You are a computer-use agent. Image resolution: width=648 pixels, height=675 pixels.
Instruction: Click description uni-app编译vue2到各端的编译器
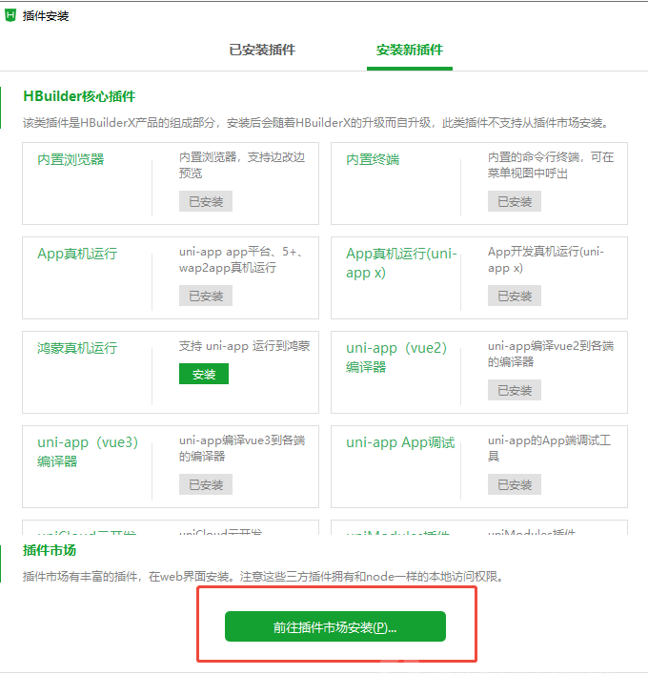tap(551, 354)
